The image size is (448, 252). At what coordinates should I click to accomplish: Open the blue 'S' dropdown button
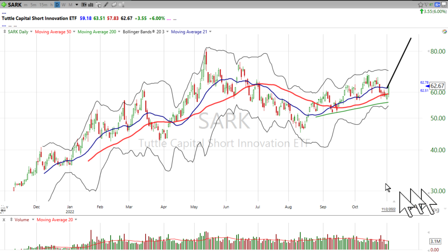(x=437, y=5)
